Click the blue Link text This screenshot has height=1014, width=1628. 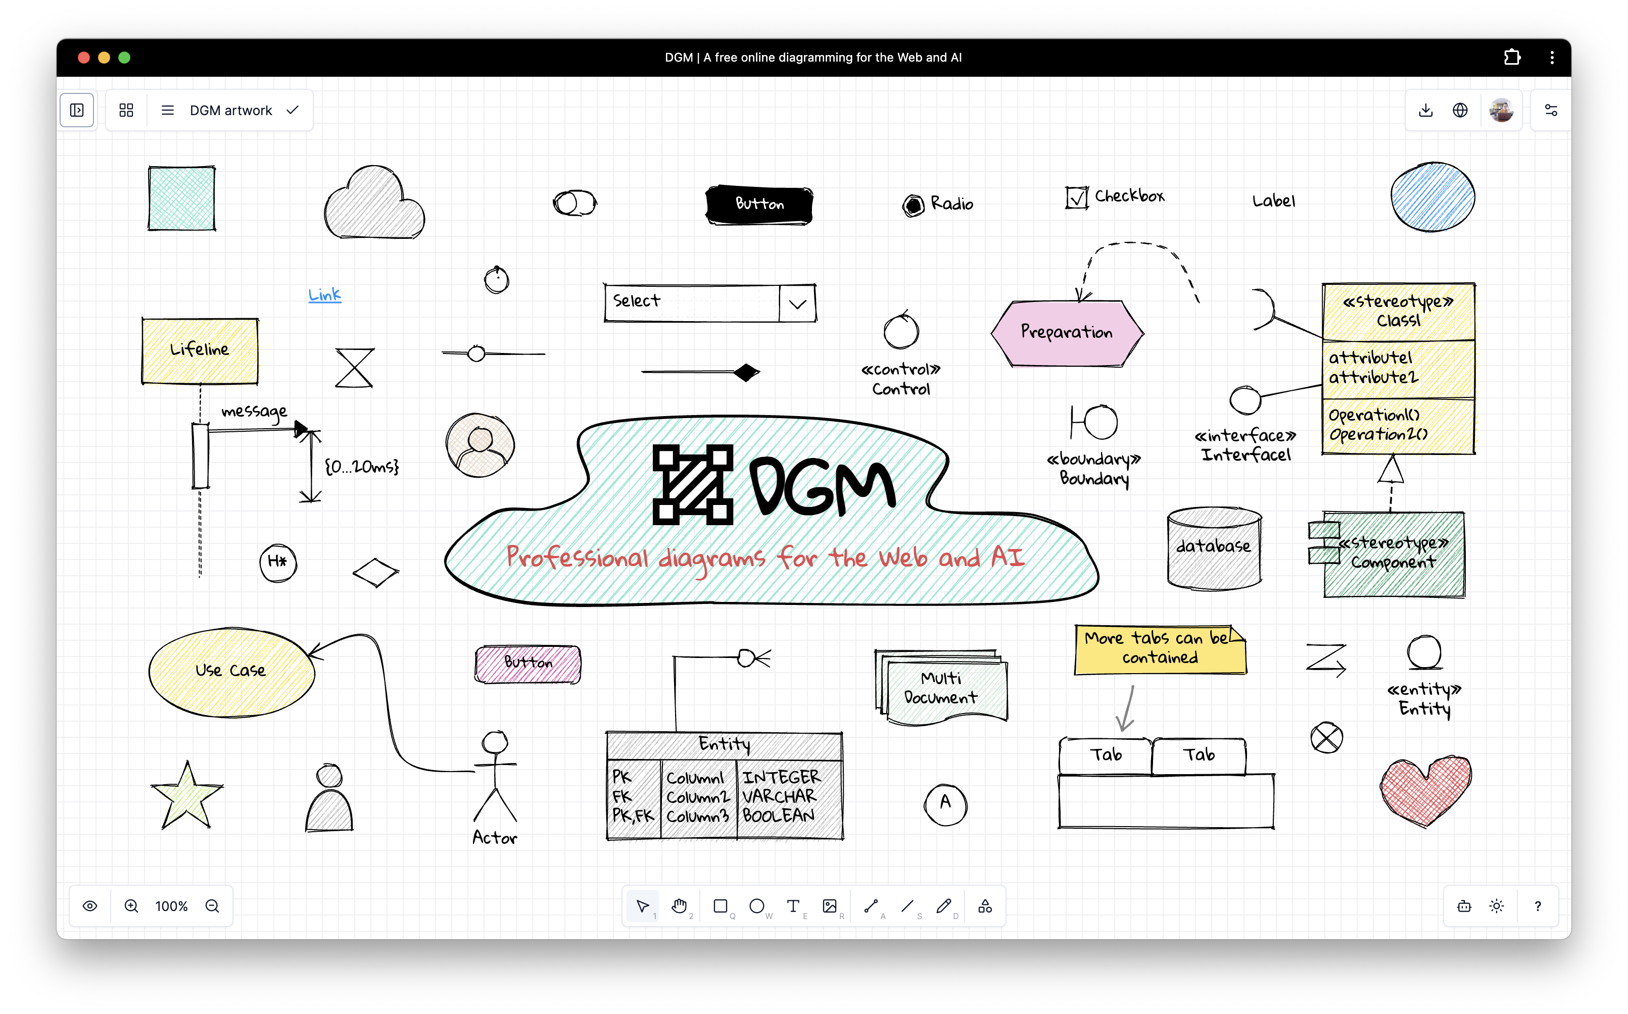tap(325, 294)
